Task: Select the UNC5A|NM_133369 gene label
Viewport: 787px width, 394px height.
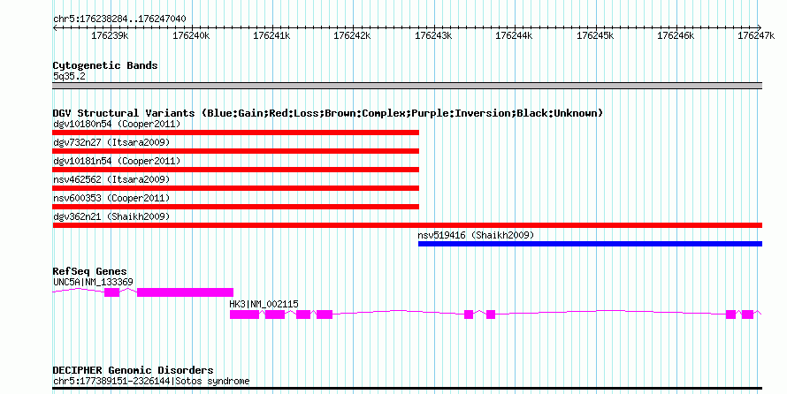Action: [x=93, y=282]
